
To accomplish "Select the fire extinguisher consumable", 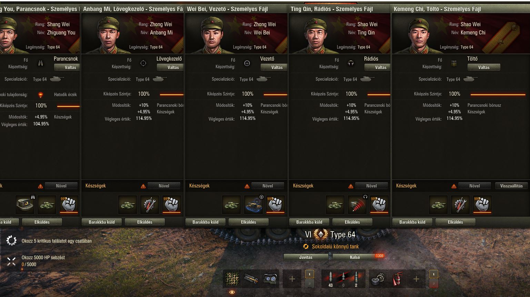I will click(397, 279).
